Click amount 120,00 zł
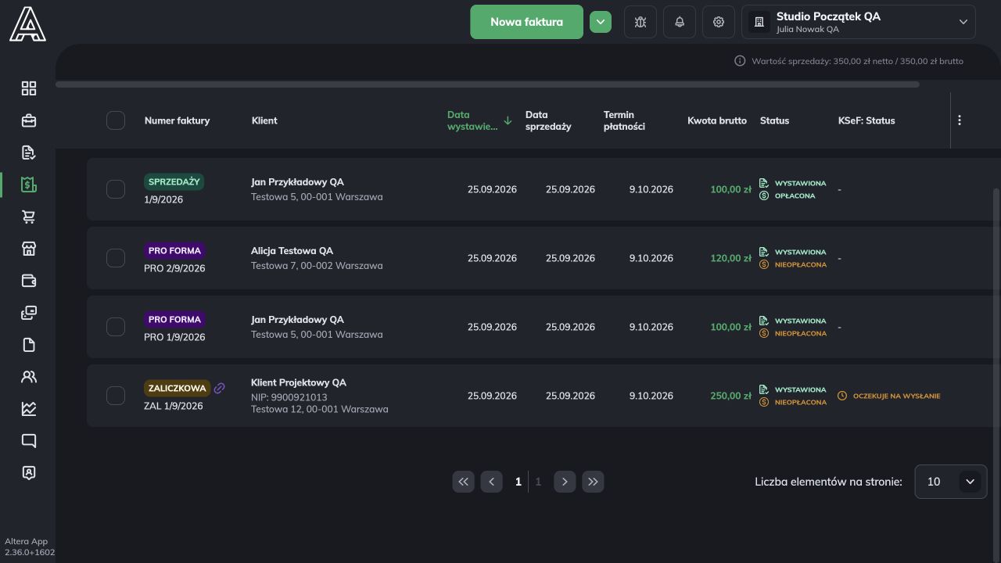1001x563 pixels. tap(730, 258)
